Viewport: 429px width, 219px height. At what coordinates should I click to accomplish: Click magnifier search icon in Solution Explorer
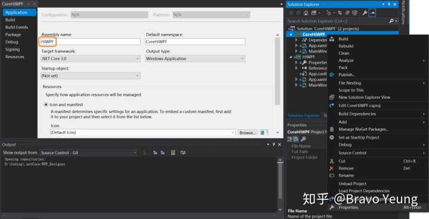(x=391, y=21)
